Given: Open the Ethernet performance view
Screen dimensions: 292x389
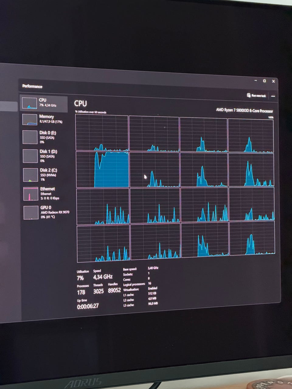Looking at the screenshot, I should (x=44, y=194).
